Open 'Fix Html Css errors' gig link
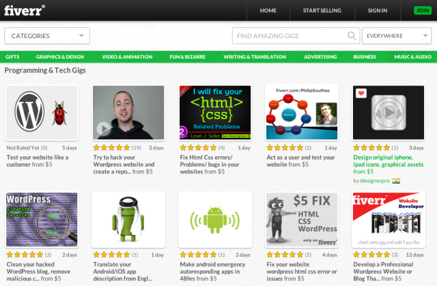This screenshot has height=286, width=437. click(210, 165)
